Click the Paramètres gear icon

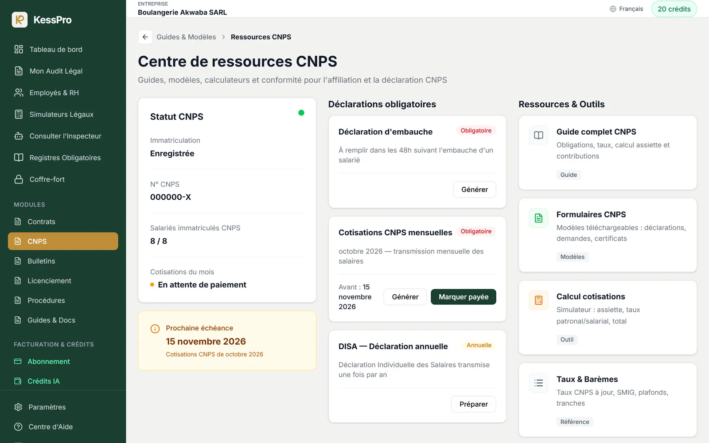point(18,407)
